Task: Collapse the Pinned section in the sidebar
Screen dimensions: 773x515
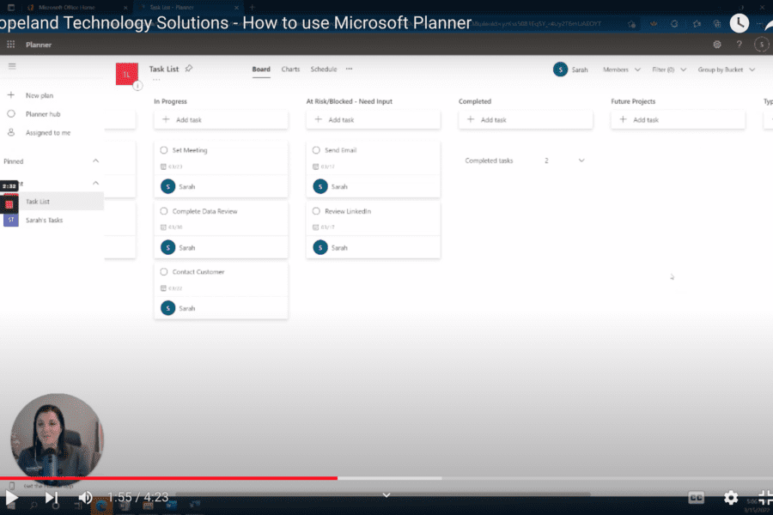Action: [95, 161]
